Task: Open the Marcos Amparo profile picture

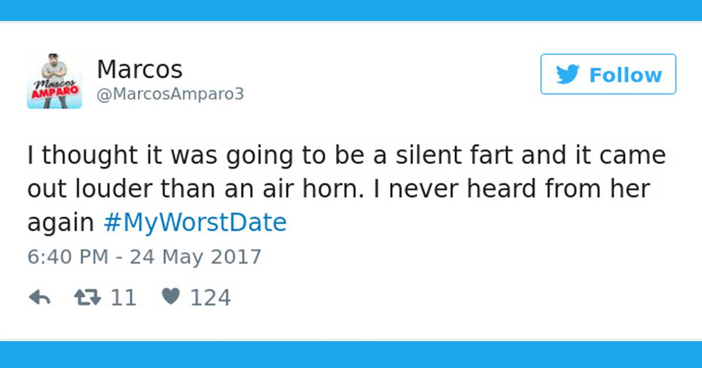Action: coord(54,81)
